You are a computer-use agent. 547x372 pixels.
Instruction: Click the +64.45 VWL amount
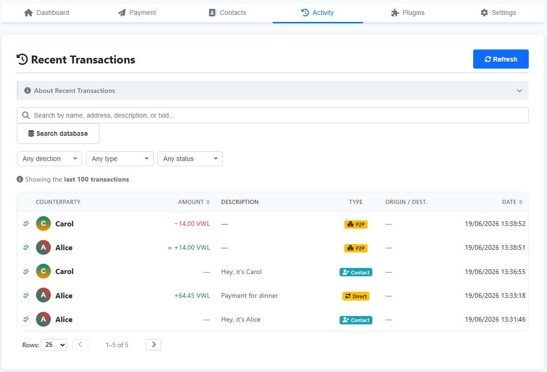[x=192, y=295]
